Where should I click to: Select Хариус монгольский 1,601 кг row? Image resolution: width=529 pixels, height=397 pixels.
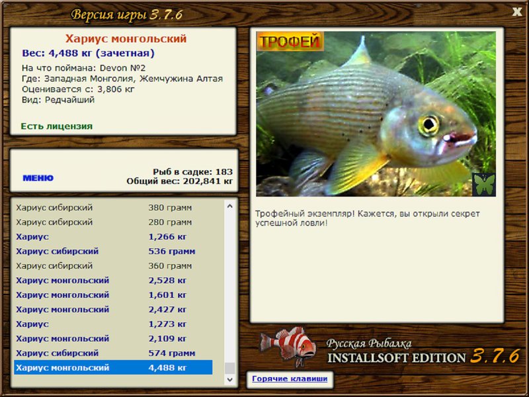(x=113, y=294)
